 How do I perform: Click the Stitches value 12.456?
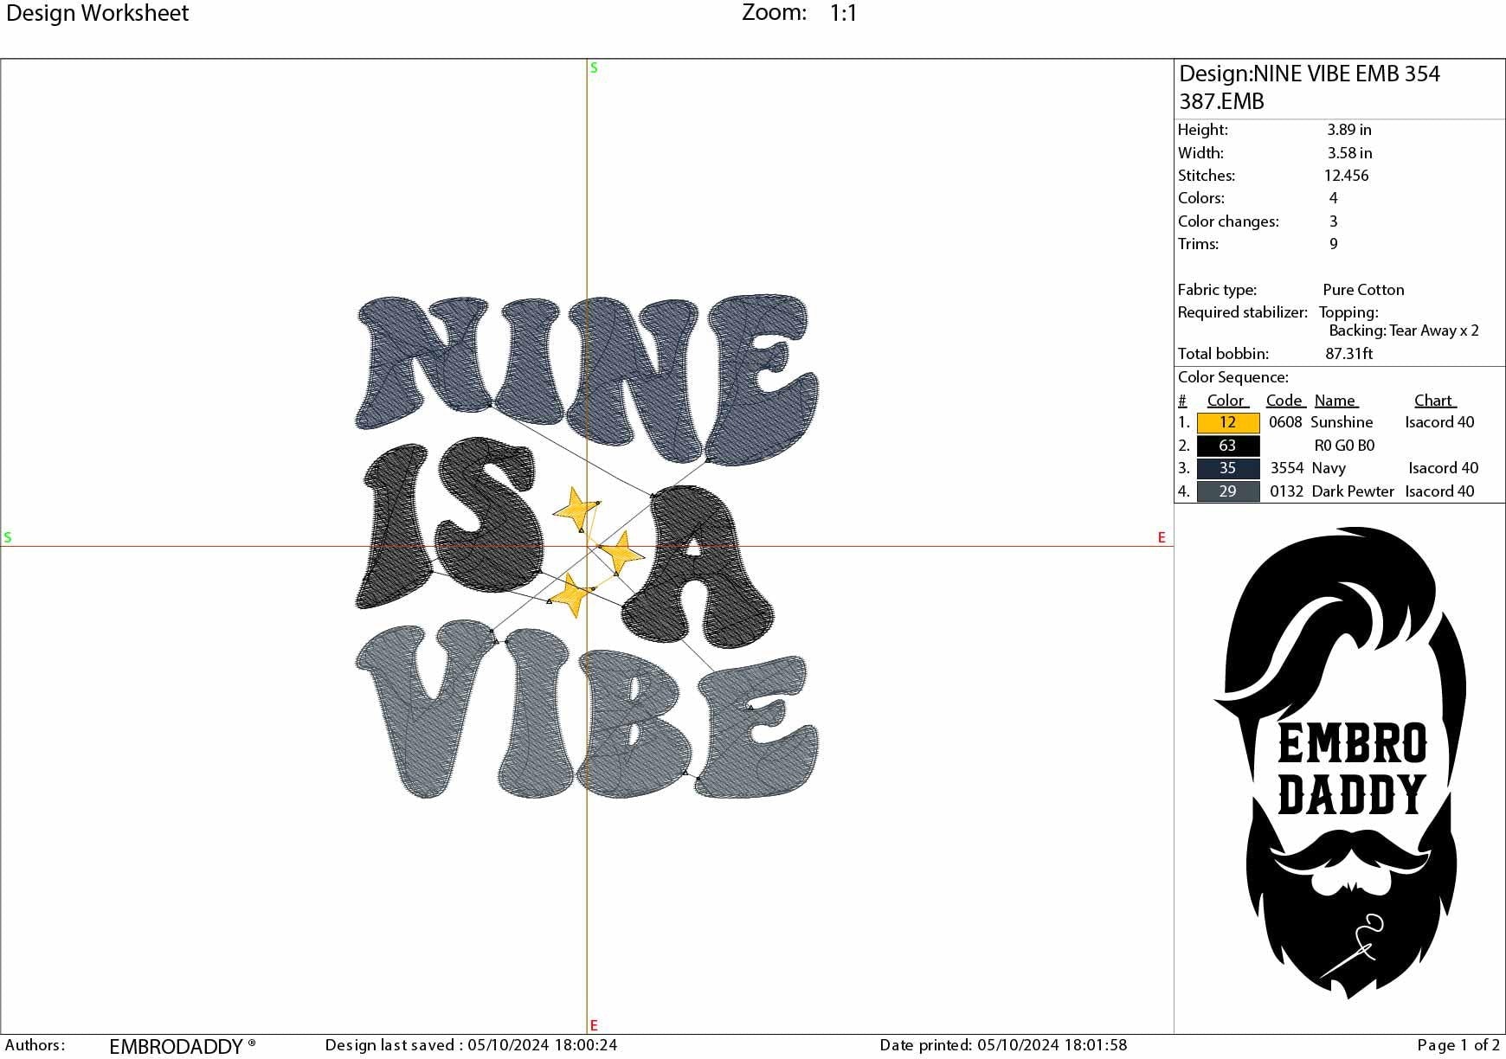tap(1347, 176)
